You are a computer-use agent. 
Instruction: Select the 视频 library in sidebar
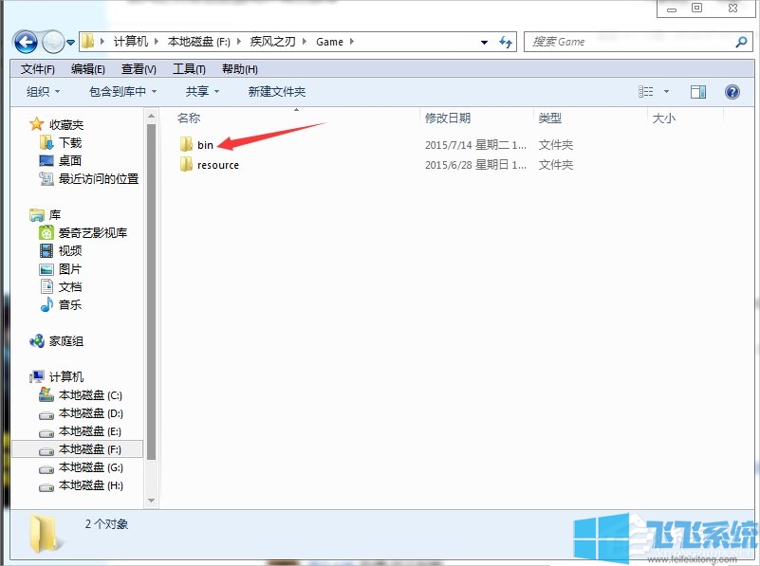point(60,250)
